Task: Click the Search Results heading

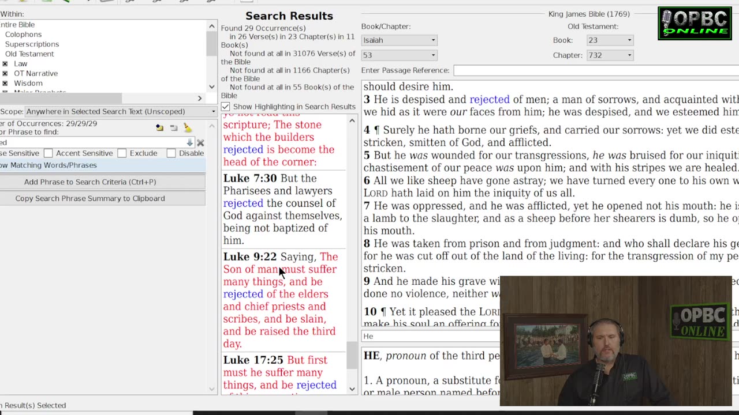Action: click(289, 16)
